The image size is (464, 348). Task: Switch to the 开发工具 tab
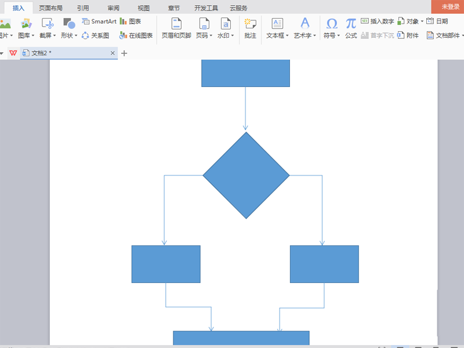(206, 8)
